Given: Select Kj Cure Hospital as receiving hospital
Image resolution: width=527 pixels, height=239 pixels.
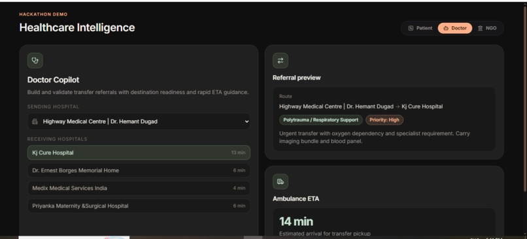Looking at the screenshot, I should pyautogui.click(x=139, y=153).
